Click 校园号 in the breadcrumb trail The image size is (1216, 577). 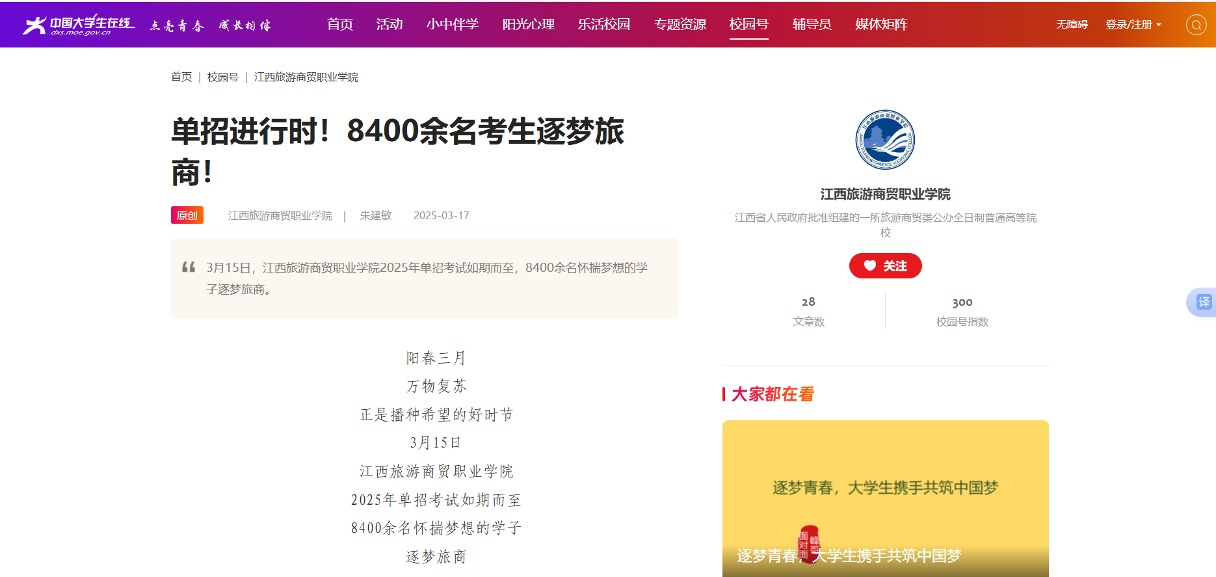pyautogui.click(x=222, y=77)
